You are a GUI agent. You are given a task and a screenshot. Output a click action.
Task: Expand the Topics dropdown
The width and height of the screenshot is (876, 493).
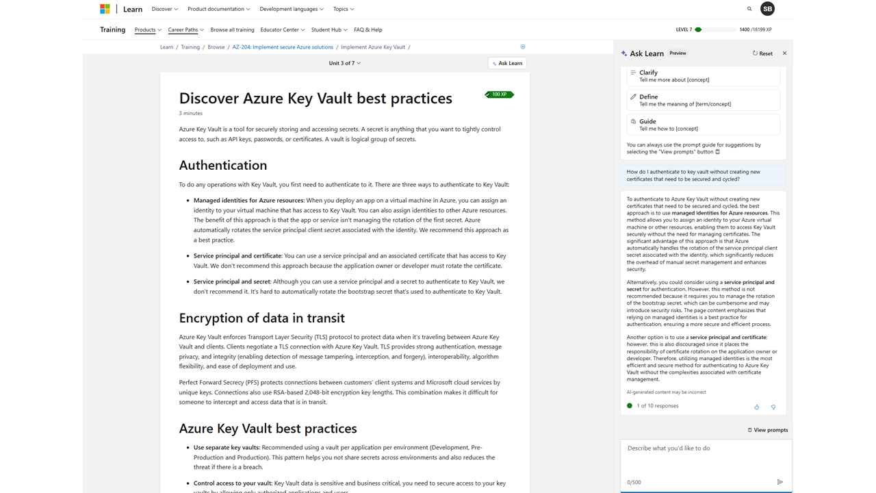click(x=344, y=9)
